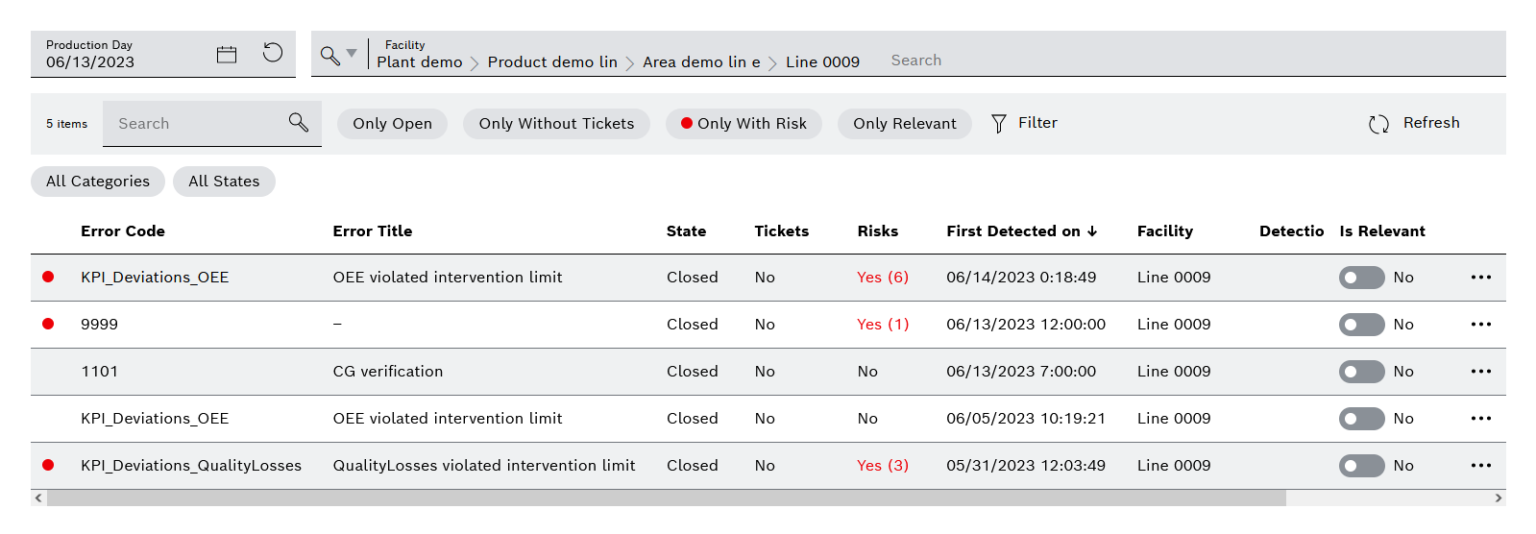Open the facility search type dropdown arrow

pos(352,53)
